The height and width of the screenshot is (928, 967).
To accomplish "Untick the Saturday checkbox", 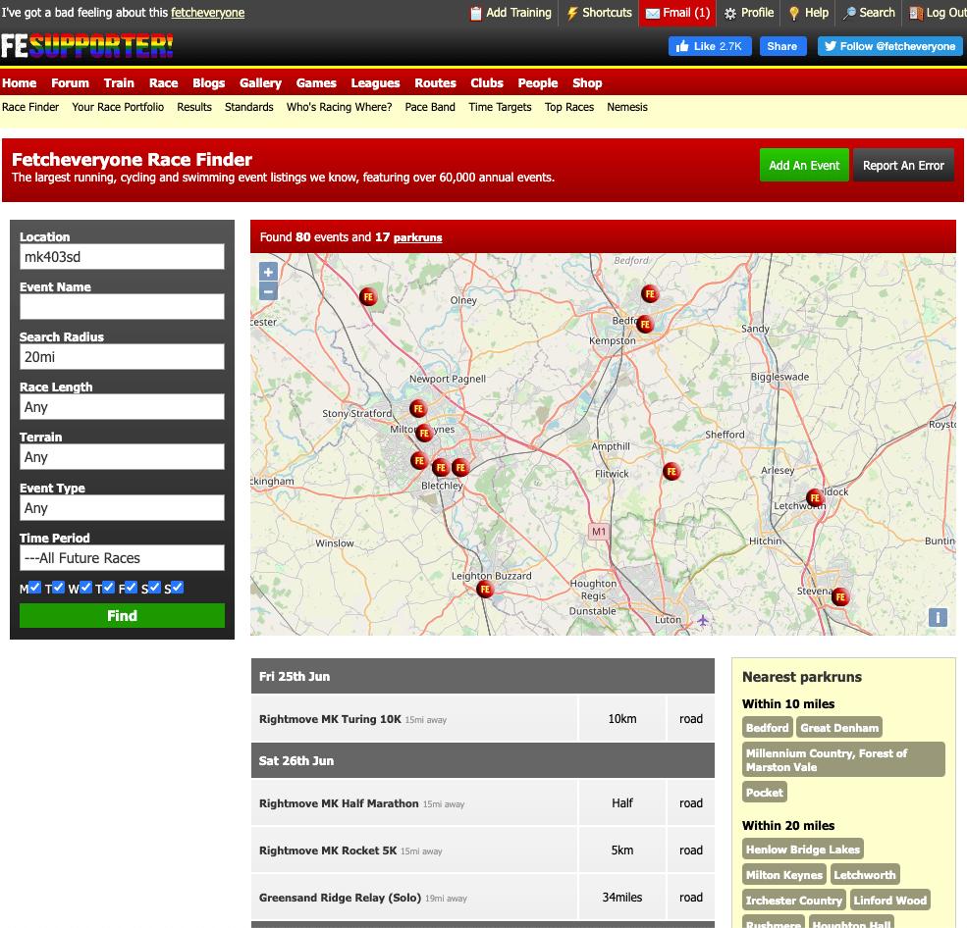I will (154, 588).
